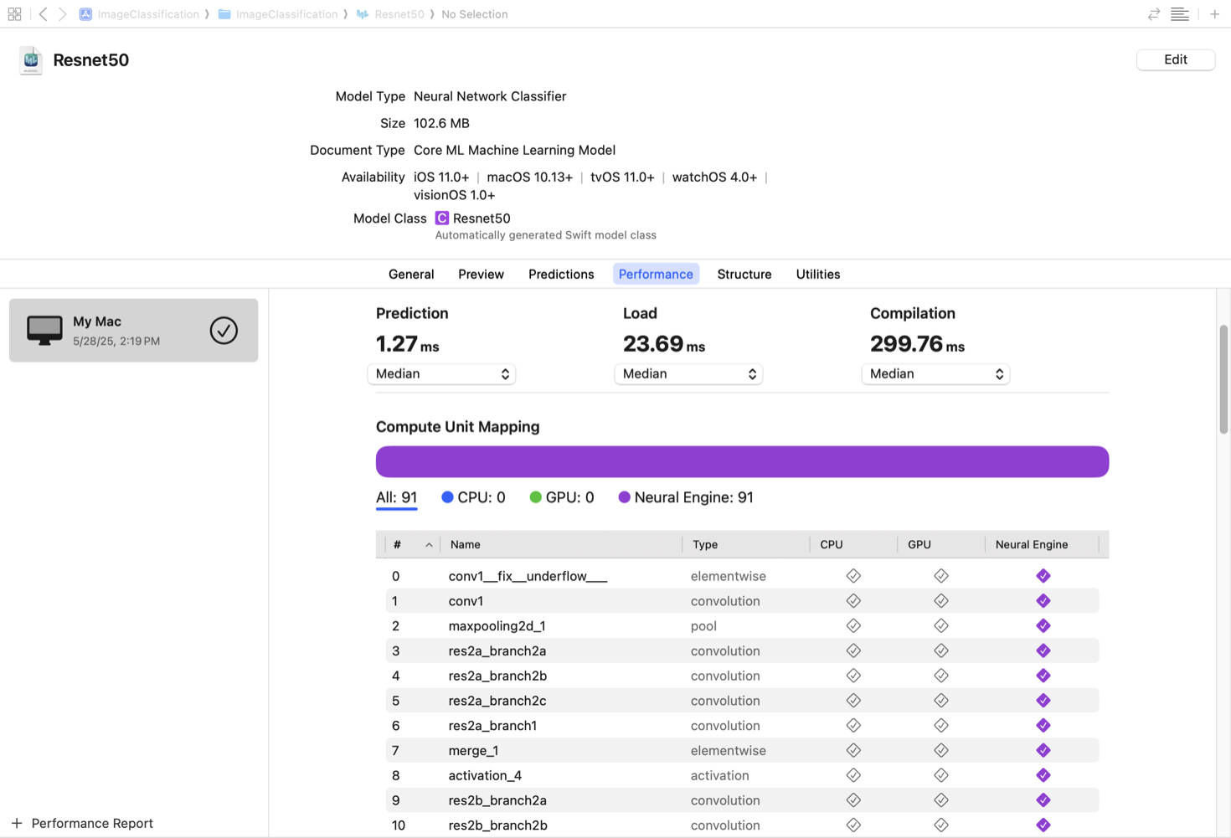Click CPU diamond for maxpooling2d_1 row
Screen dimensions: 1231x838
[853, 626]
